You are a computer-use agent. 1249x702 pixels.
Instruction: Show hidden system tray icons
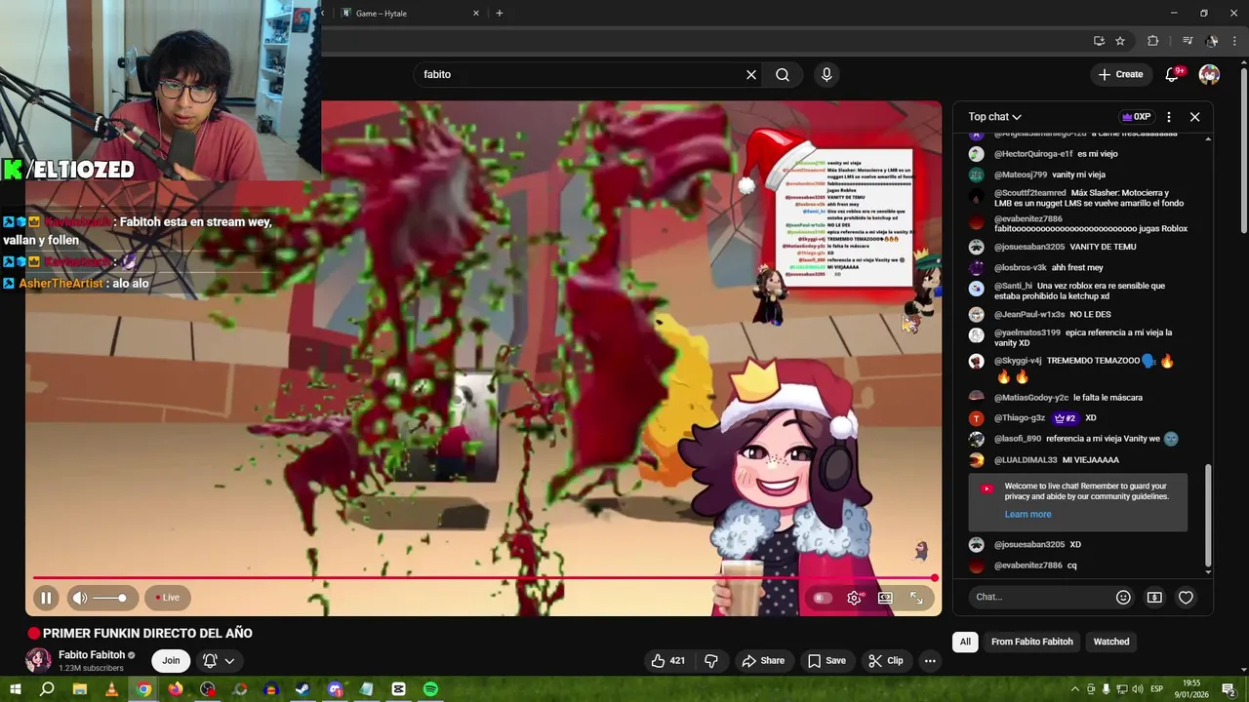click(1075, 689)
